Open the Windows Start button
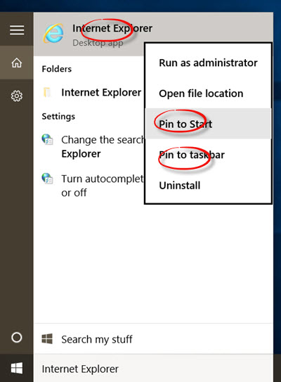The height and width of the screenshot is (382, 281). point(17,368)
